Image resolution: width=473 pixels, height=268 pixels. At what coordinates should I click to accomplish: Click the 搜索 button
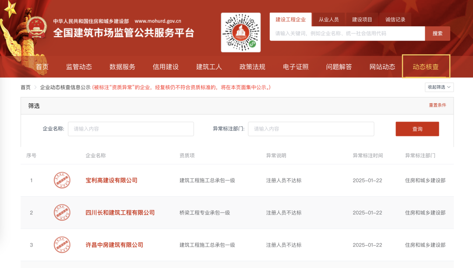(x=438, y=33)
